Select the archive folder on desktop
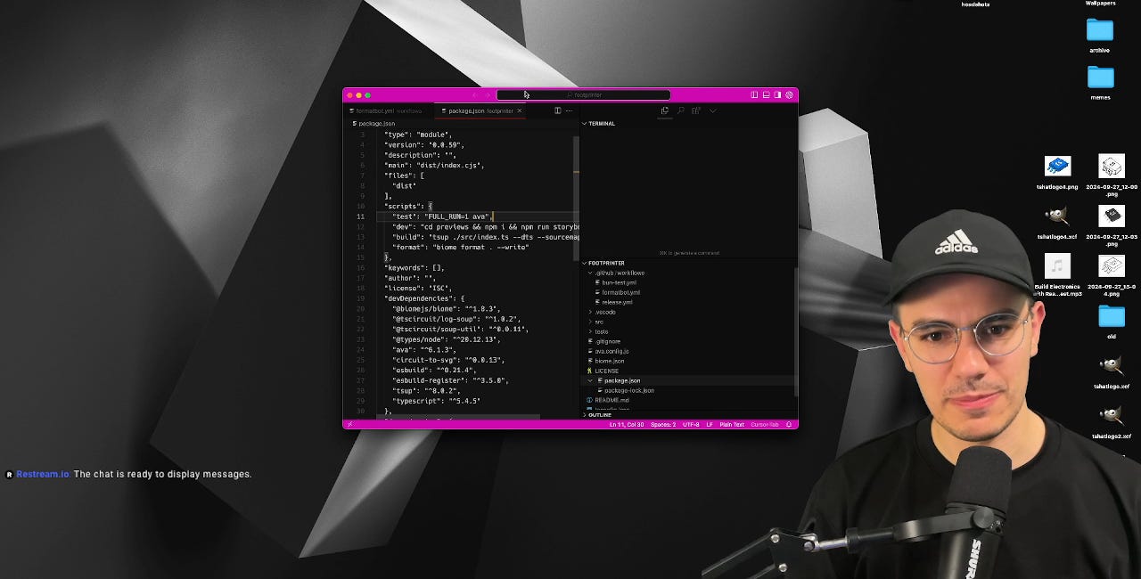This screenshot has width=1141, height=579. coord(1100,36)
